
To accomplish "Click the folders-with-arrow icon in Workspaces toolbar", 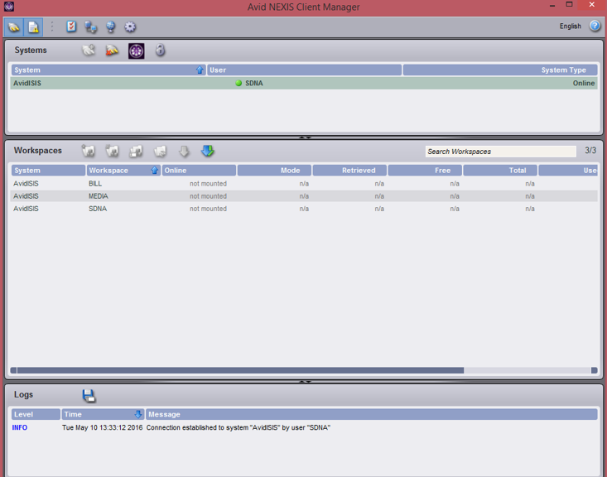I will pos(160,151).
